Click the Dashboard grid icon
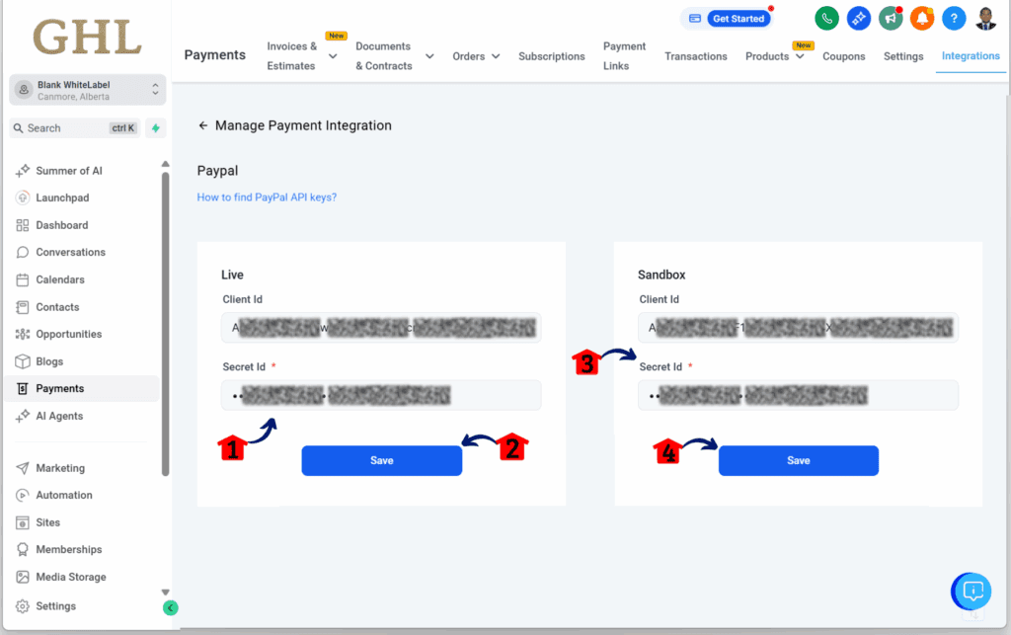Viewport: 1011px width, 635px height. 23,225
